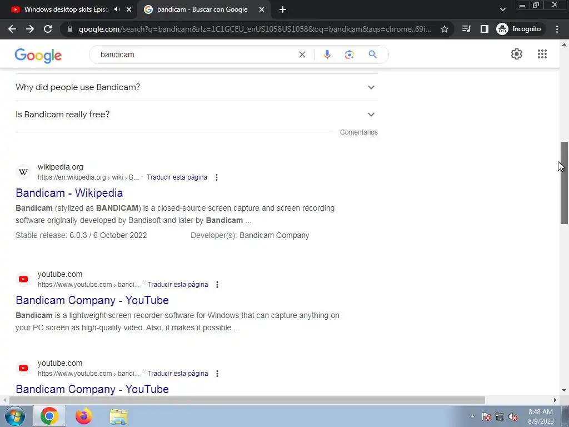Image resolution: width=569 pixels, height=427 pixels.
Task: Open Action Center flag icon
Action: point(486,417)
